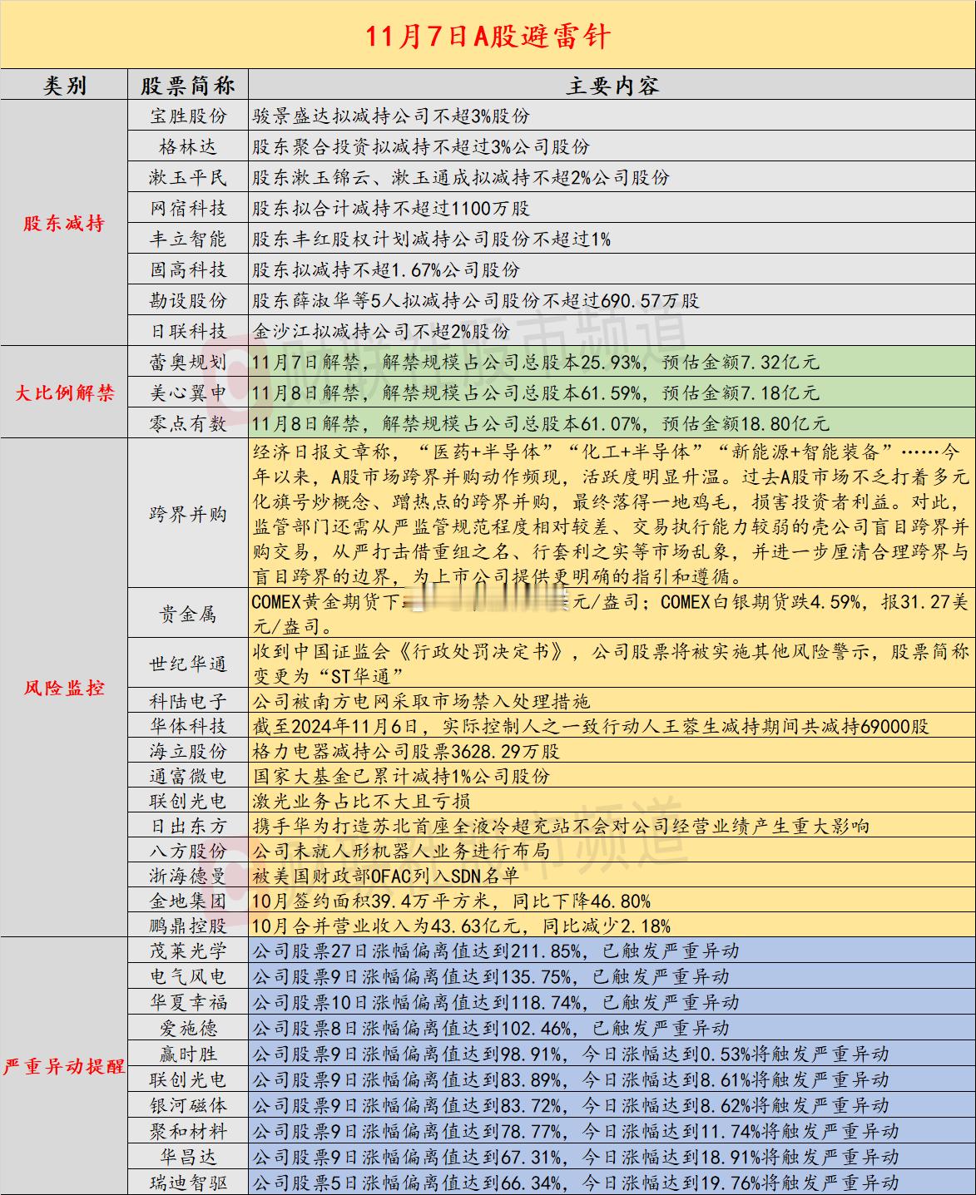This screenshot has height=1195, width=976.
Task: Click the 跨界并购 cell
Action: coord(188,514)
